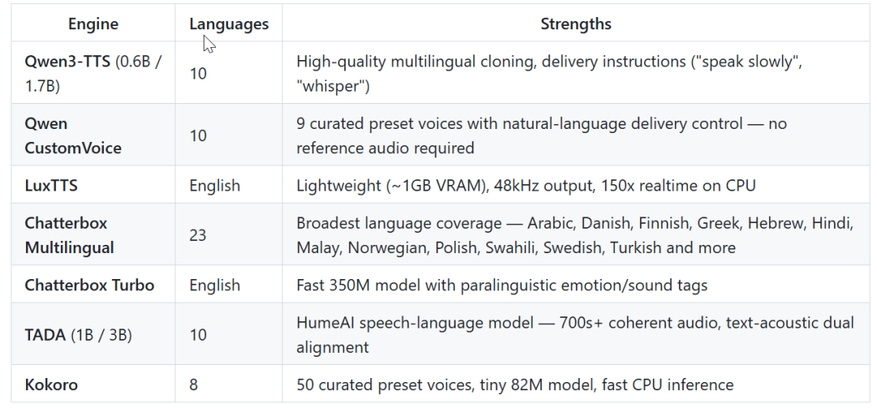877x408 pixels.
Task: Click the 23 languages value
Action: [x=198, y=235]
